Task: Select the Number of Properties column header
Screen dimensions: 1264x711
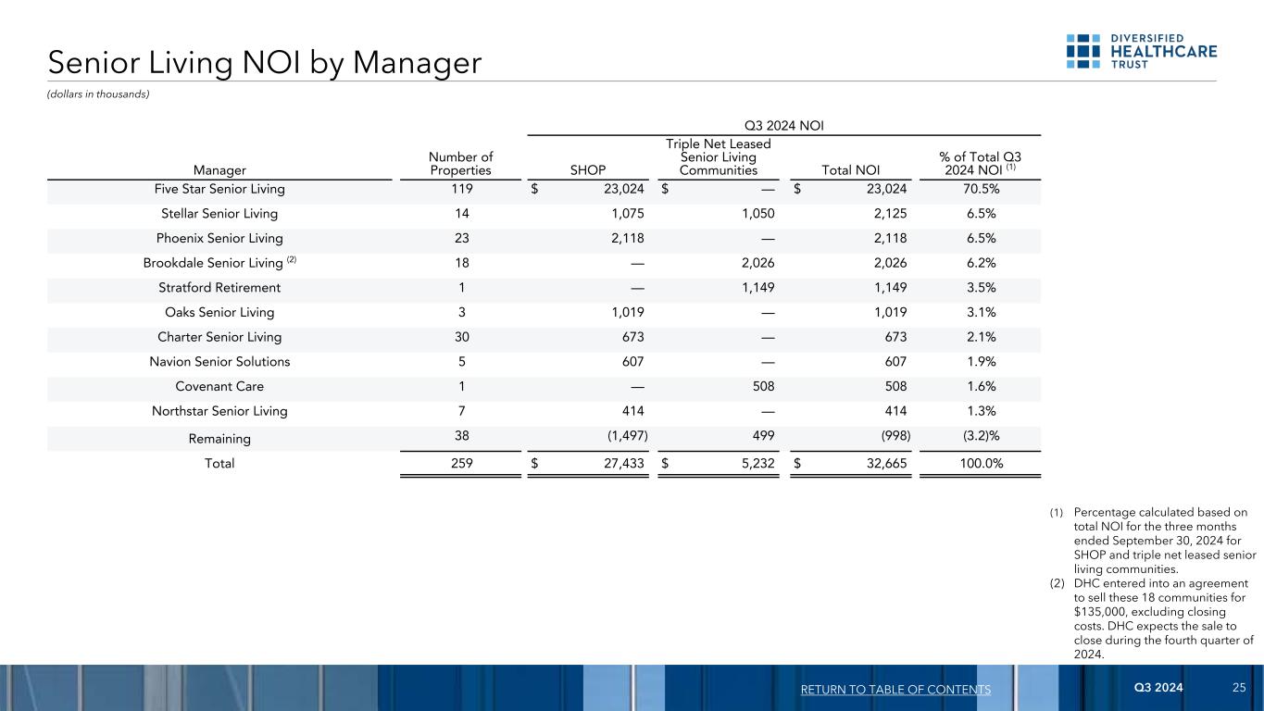Action: [x=460, y=163]
